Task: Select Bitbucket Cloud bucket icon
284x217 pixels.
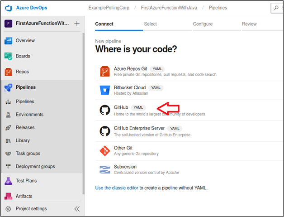Action: tap(105, 90)
